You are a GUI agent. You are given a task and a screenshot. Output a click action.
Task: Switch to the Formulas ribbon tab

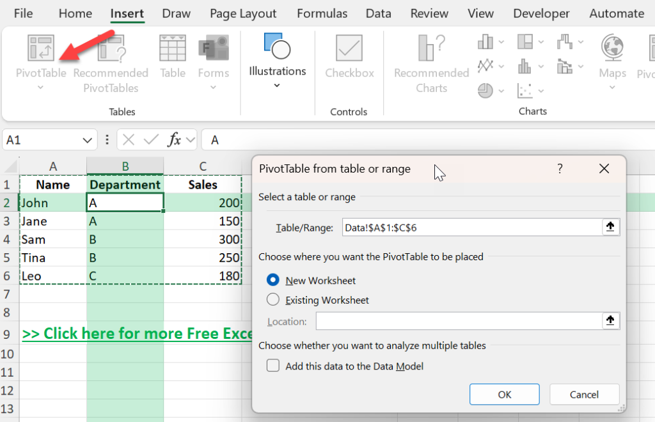coord(322,13)
